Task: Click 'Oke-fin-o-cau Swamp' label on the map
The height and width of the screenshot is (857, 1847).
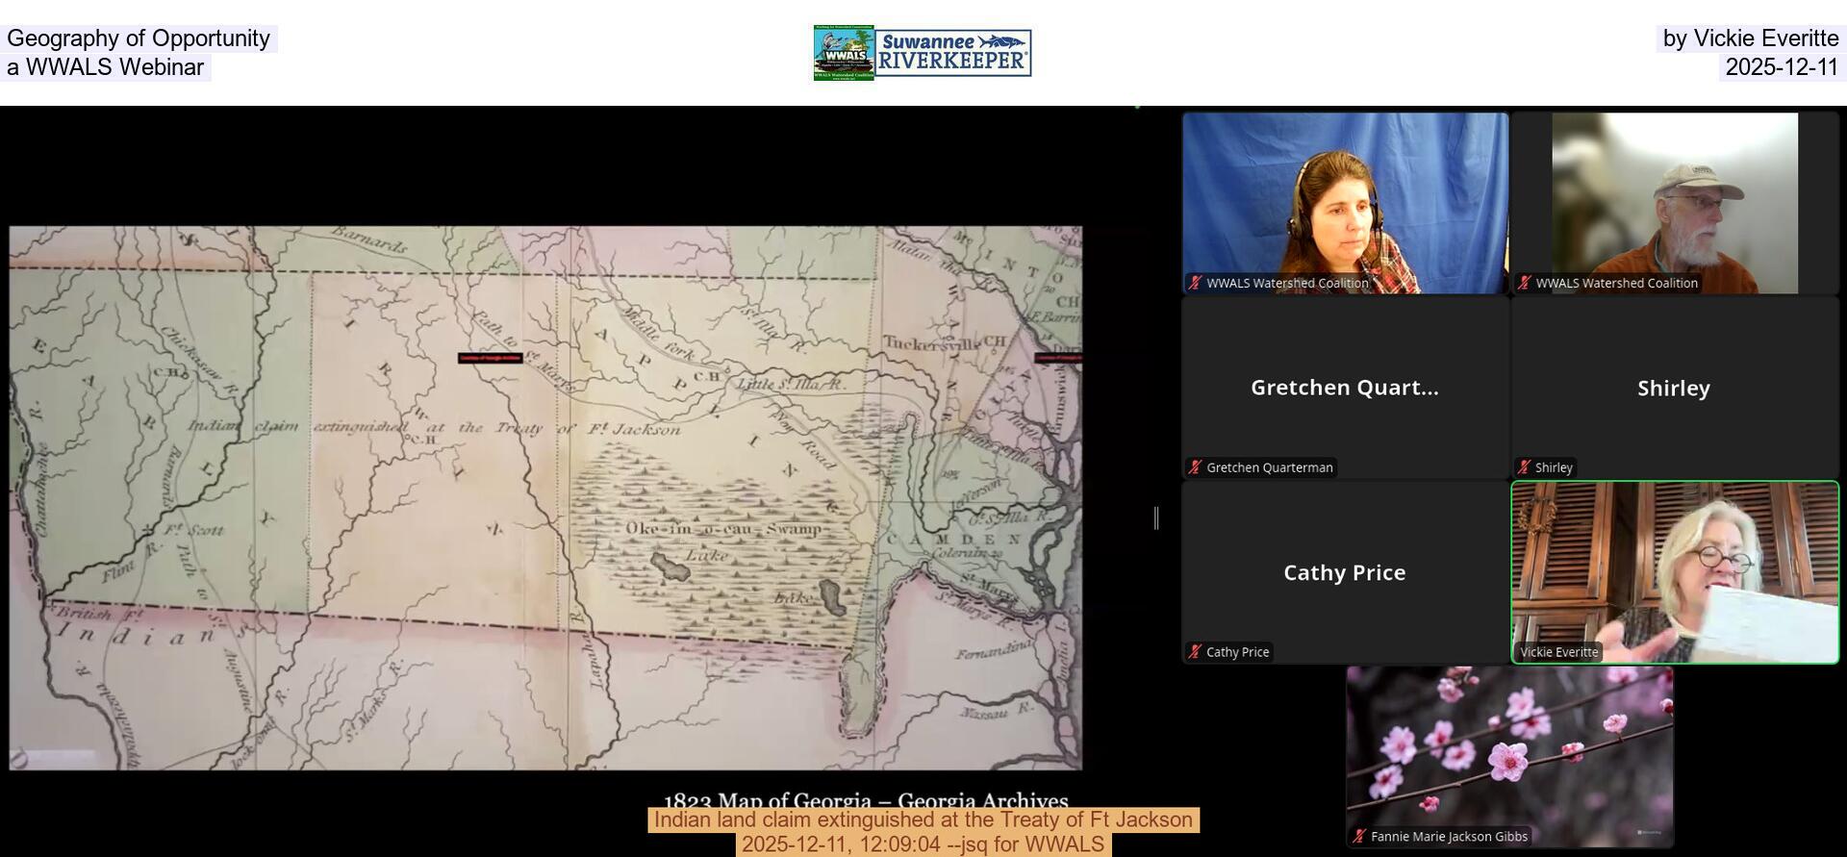Action: coord(723,529)
